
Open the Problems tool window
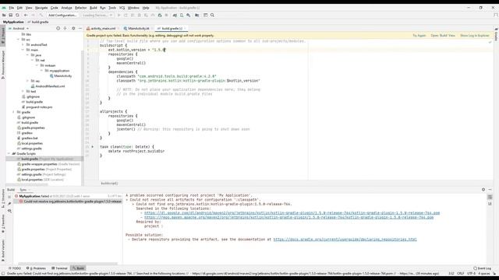36,268
